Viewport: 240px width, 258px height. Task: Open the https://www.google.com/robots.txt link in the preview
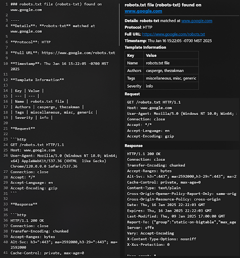click(174, 34)
